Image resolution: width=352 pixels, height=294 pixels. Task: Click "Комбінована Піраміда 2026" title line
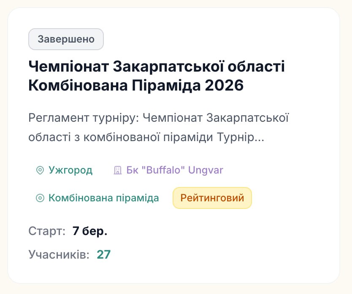pos(136,86)
